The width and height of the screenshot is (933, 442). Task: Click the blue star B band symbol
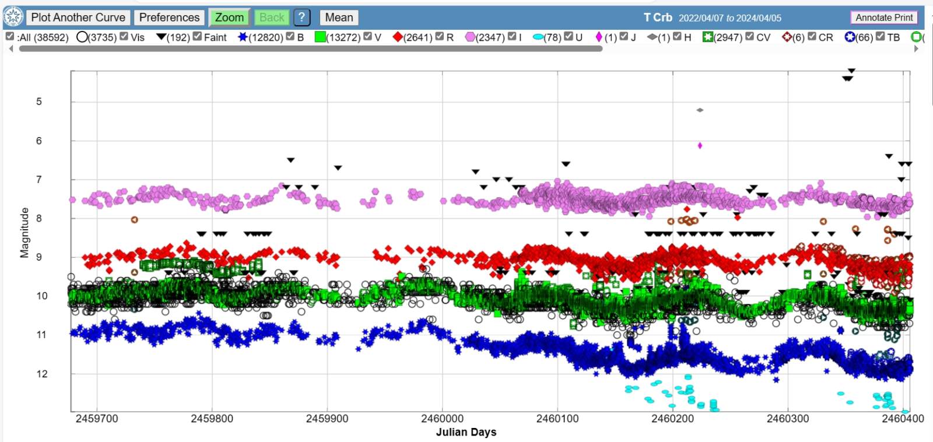[x=243, y=37]
